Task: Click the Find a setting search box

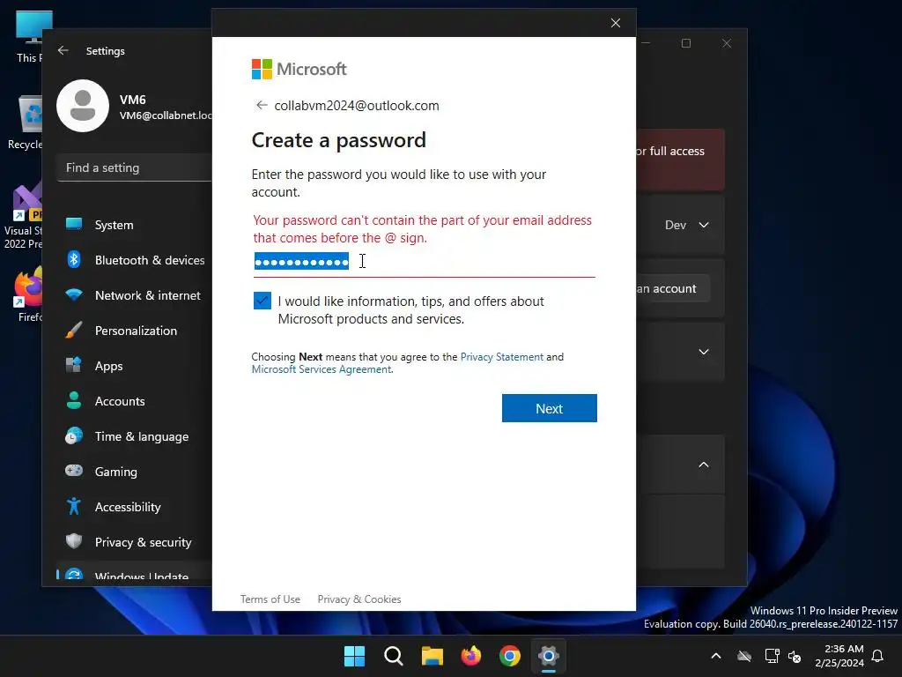Action: (x=135, y=167)
